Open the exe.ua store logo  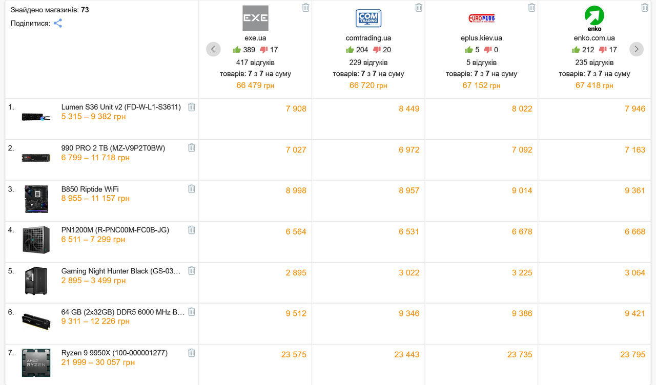[x=255, y=18]
